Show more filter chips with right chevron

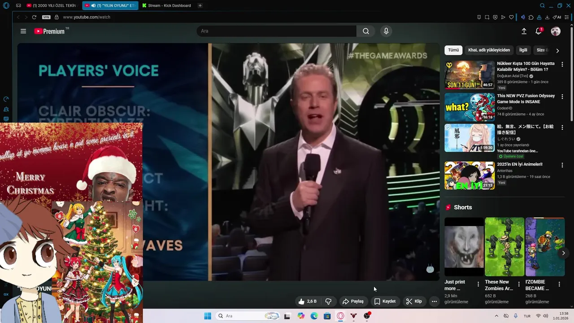click(x=557, y=51)
